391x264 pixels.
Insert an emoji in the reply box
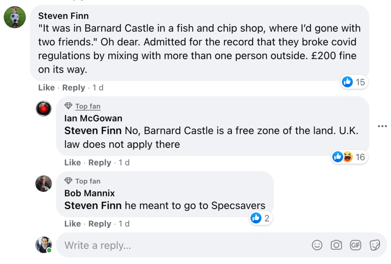317,245
